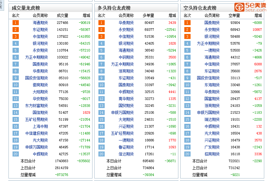
Task: Click the 瑞达期货 link
Action: (x=212, y=119)
